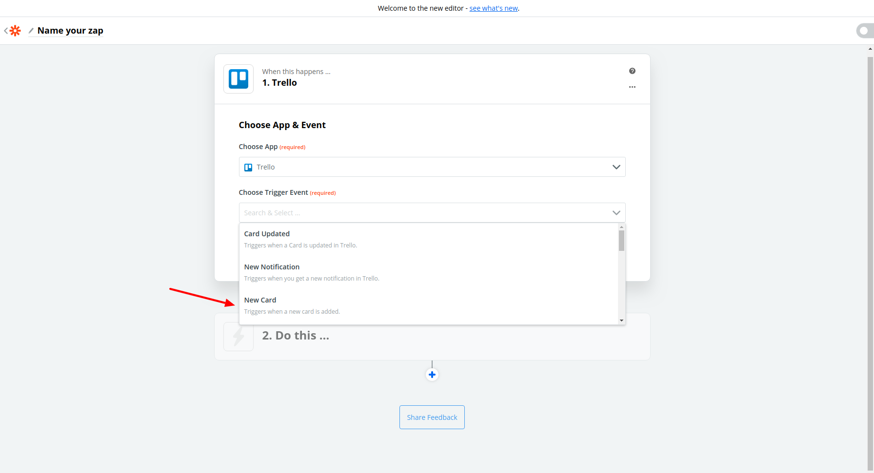
Task: Select Card Updated trigger event
Action: (x=267, y=234)
